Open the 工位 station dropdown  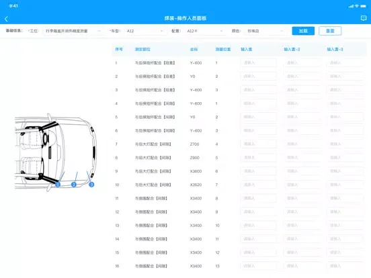pos(73,31)
